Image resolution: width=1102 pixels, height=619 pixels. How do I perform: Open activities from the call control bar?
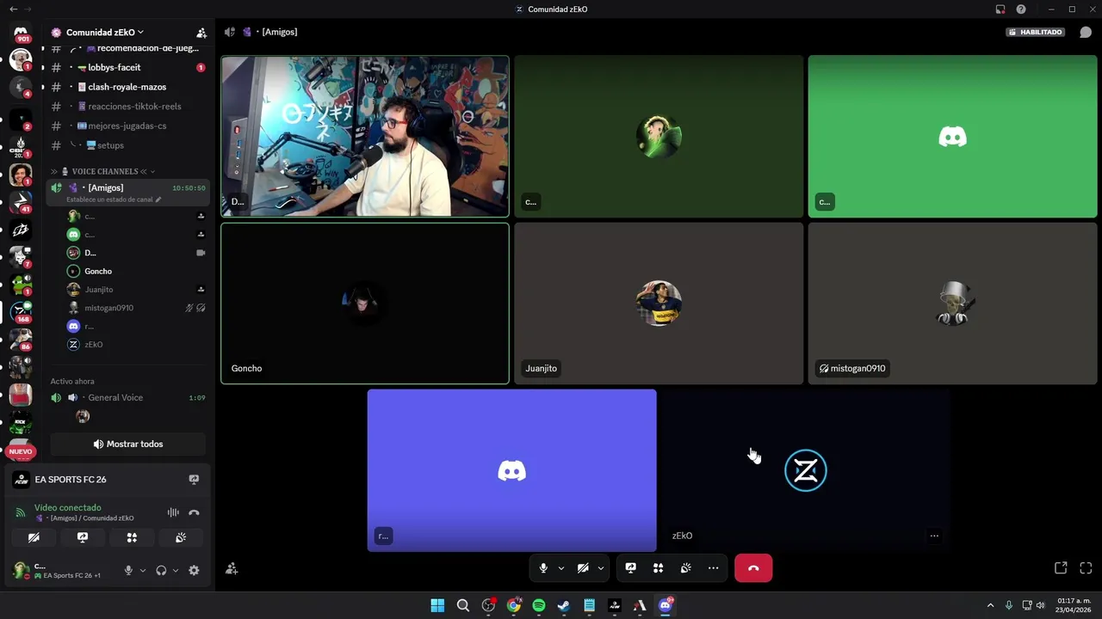[658, 568]
